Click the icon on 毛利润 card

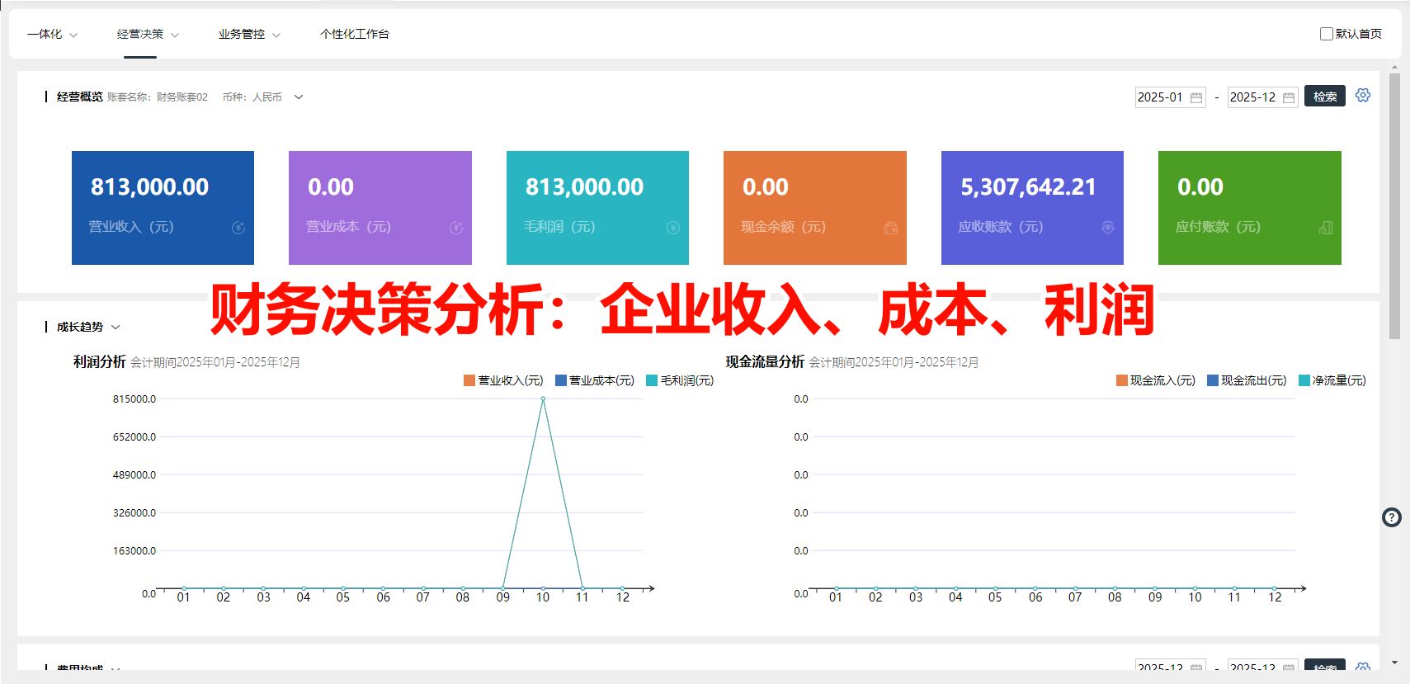point(673,228)
